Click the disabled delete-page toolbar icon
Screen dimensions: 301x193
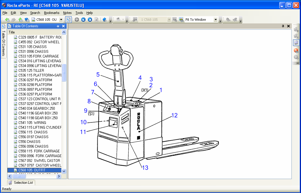(96, 20)
